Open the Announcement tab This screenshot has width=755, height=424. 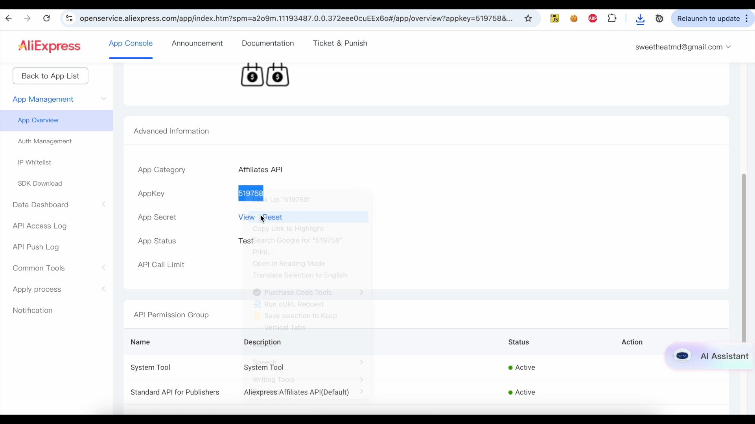(197, 43)
